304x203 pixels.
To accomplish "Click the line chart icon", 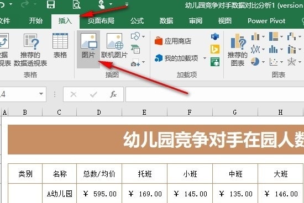I will tap(255, 49).
